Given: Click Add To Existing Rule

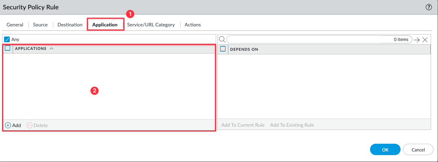Looking at the screenshot, I should pos(292,125).
